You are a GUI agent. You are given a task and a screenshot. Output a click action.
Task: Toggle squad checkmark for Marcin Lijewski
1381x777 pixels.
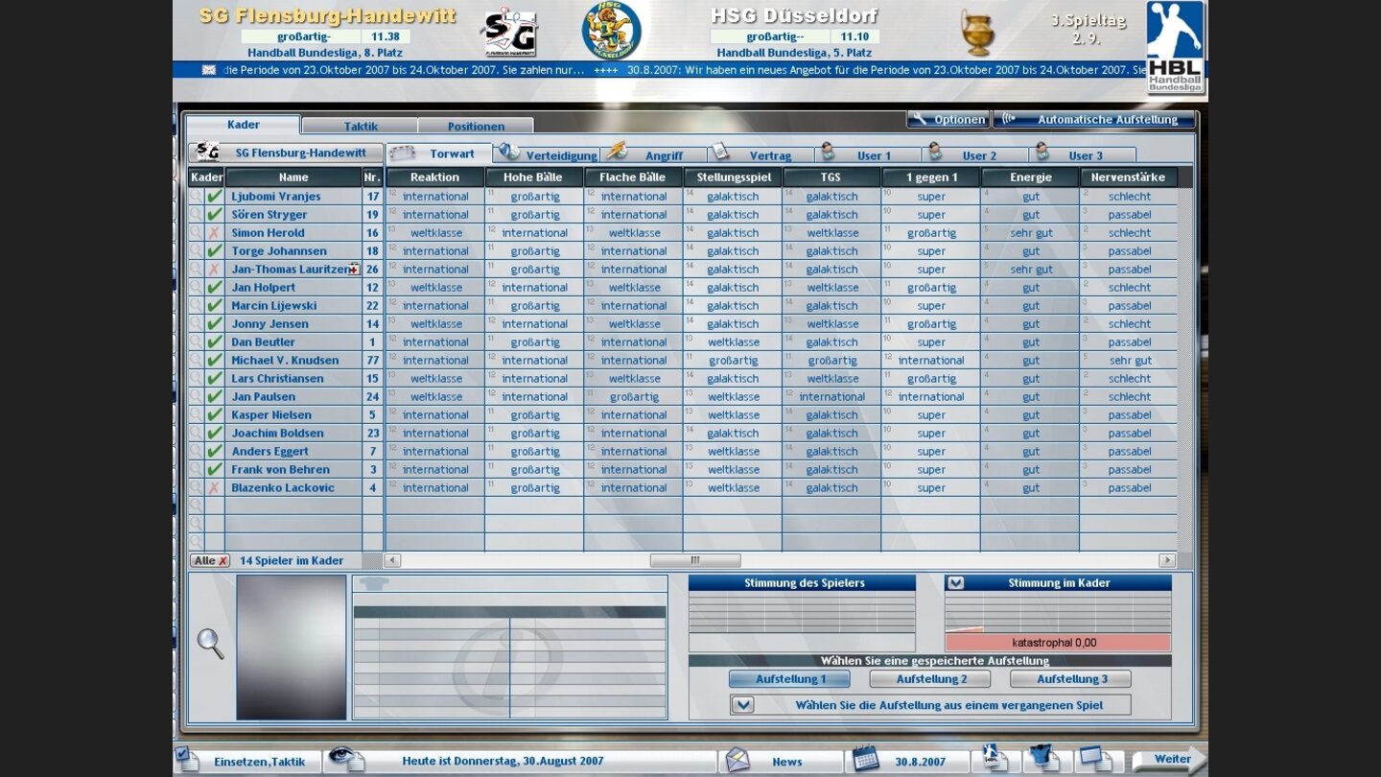pos(215,306)
